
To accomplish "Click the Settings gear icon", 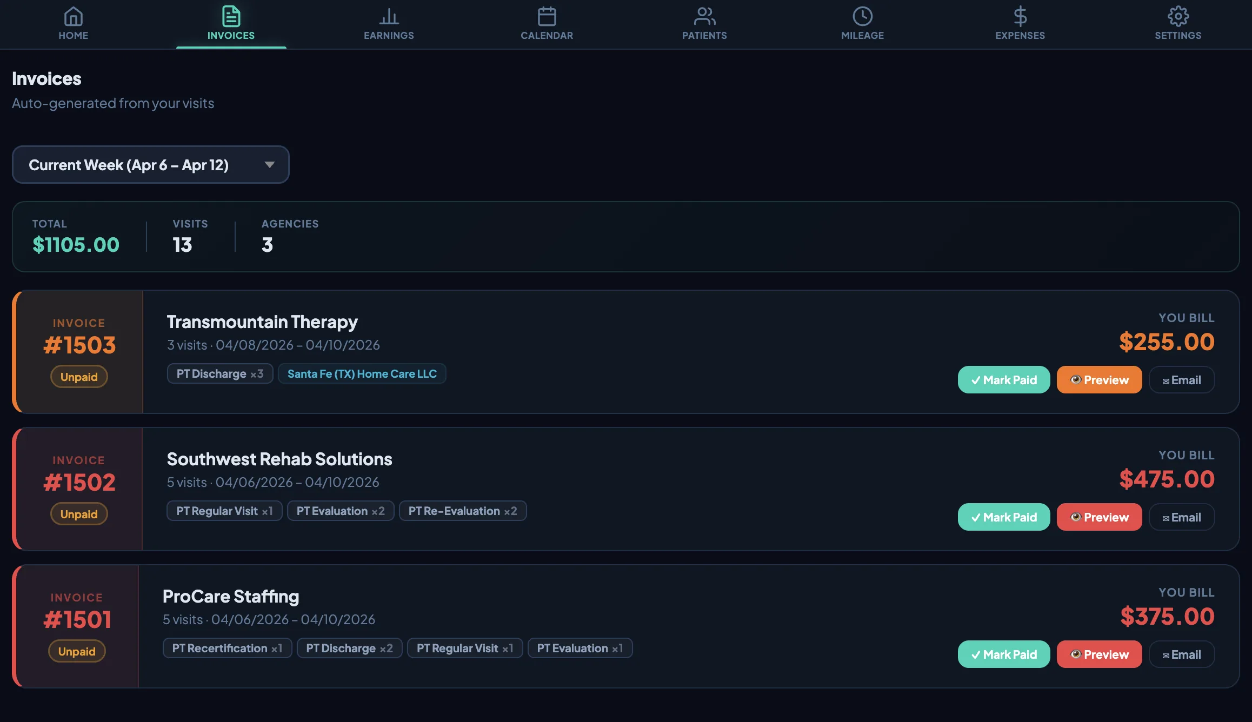I will tap(1178, 16).
